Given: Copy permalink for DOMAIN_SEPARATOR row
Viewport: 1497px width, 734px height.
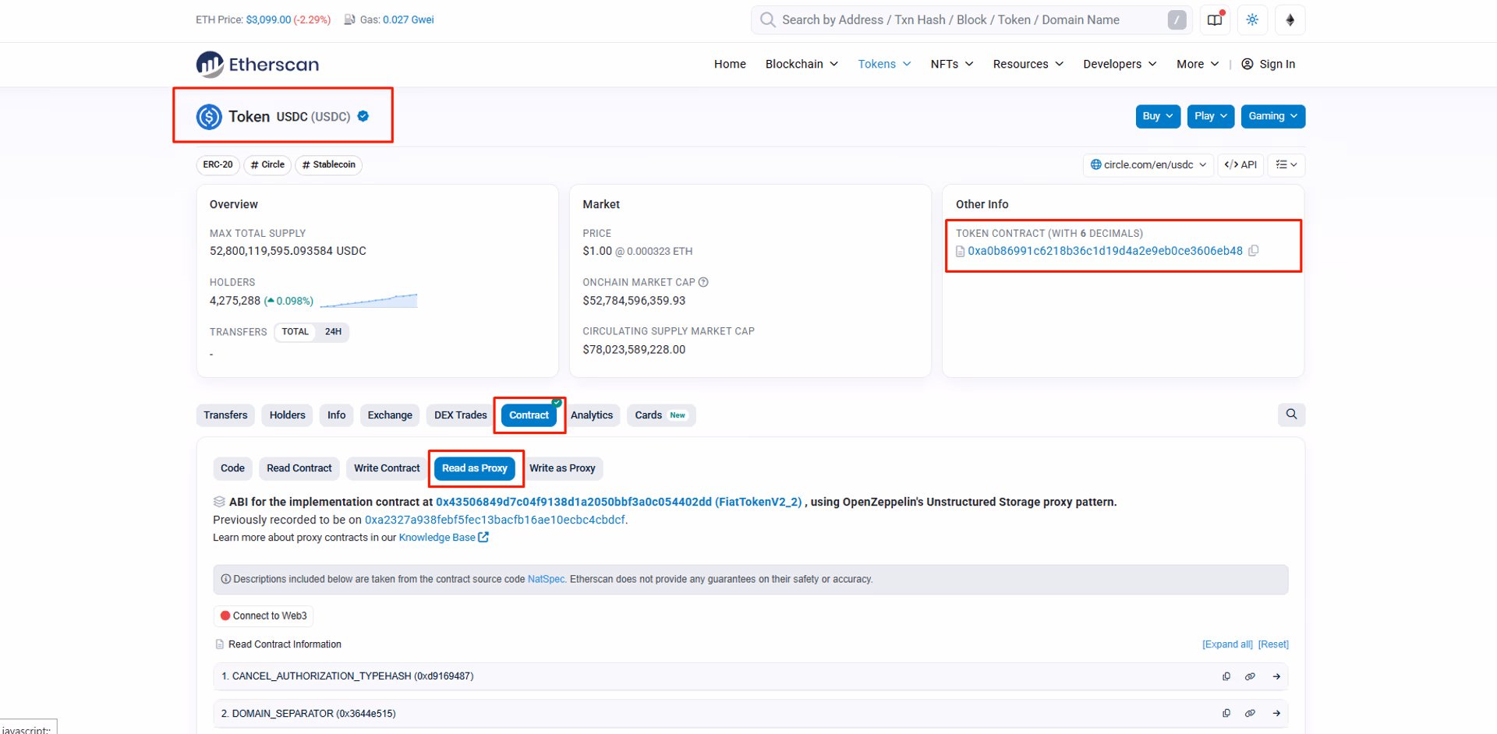Looking at the screenshot, I should (1250, 713).
